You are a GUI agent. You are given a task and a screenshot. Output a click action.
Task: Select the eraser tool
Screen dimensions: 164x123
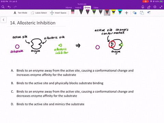pyautogui.click(x=73, y=12)
